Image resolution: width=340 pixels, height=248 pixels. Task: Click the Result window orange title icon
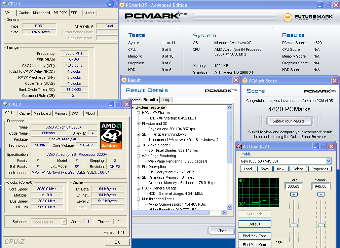tap(124, 80)
